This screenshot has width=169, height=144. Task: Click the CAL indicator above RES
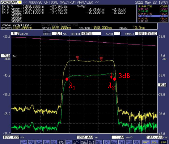pyautogui.click(x=46, y=31)
